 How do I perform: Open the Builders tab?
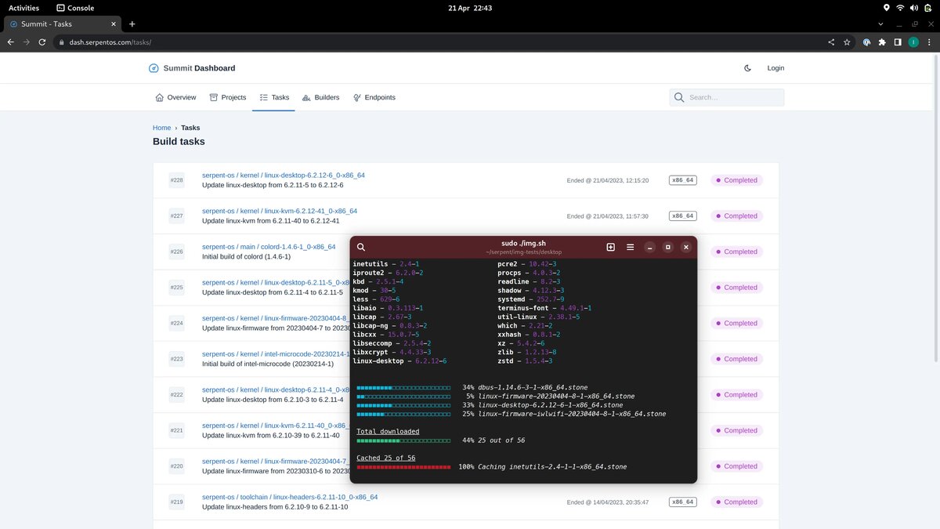[321, 97]
